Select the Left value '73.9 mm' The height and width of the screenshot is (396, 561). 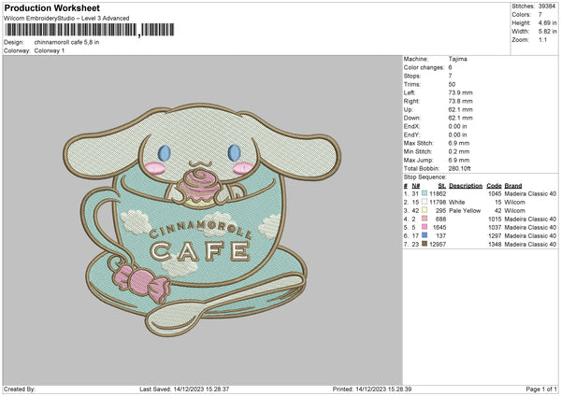(460, 92)
